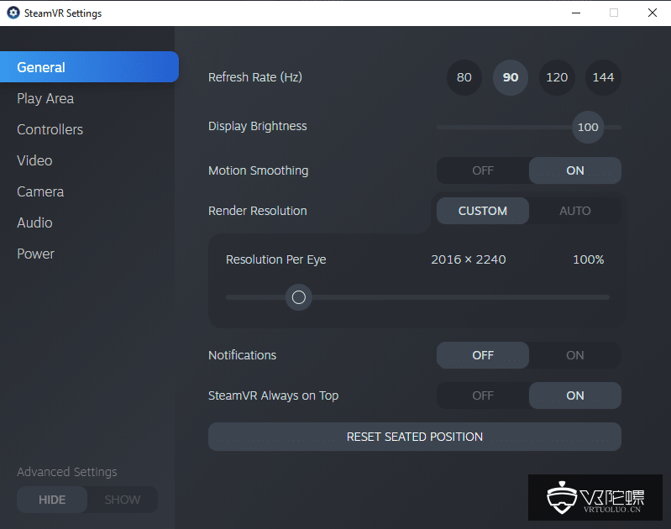
Task: Set Render Resolution to CUSTOM
Action: [x=483, y=211]
